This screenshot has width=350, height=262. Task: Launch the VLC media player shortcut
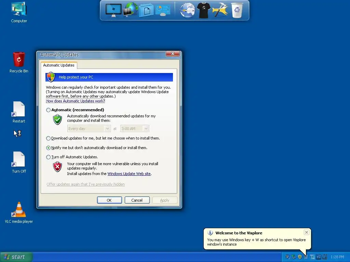pyautogui.click(x=19, y=213)
